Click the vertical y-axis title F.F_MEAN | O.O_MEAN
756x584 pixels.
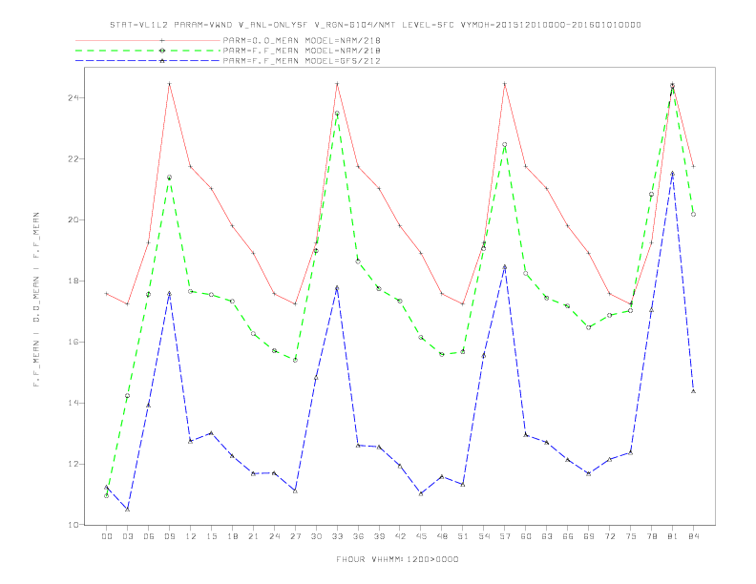click(x=36, y=300)
